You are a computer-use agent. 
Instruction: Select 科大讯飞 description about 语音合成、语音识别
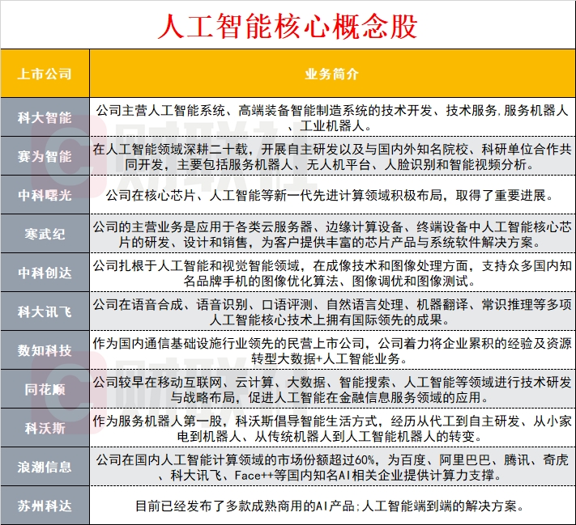[332, 311]
